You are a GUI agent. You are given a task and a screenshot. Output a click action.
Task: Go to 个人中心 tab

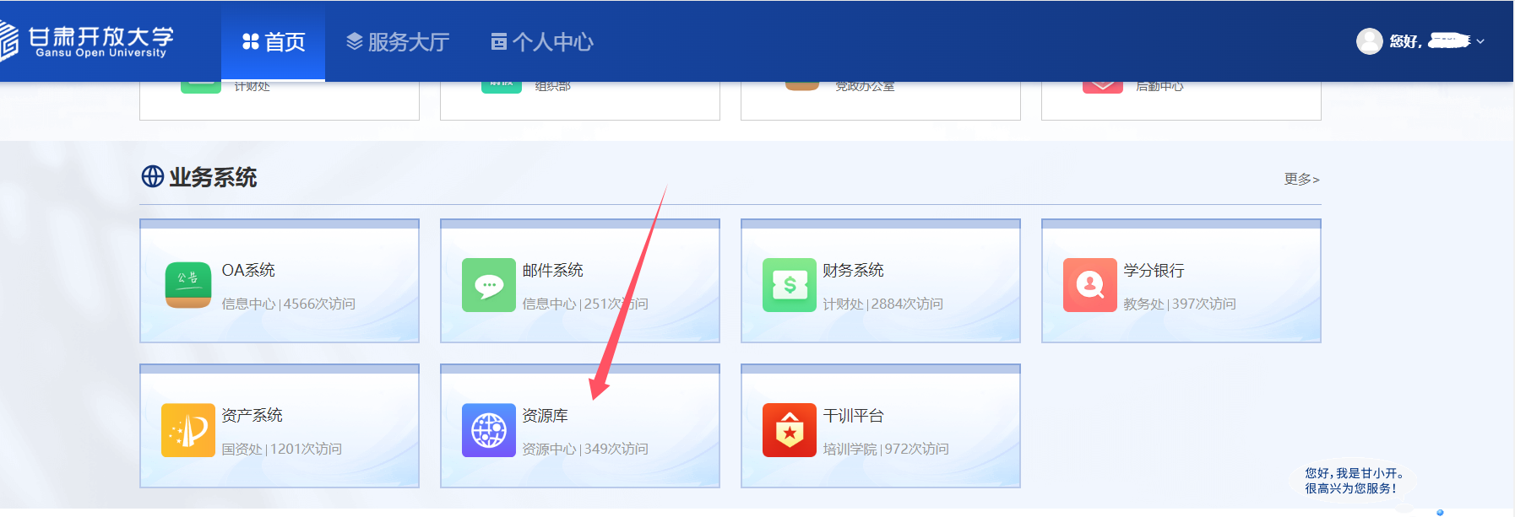tap(542, 41)
